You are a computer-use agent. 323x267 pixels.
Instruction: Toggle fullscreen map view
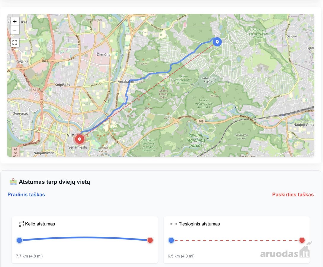click(x=15, y=43)
